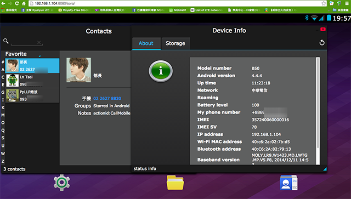
Task: Click the Starred in Android group text
Action: [111, 106]
